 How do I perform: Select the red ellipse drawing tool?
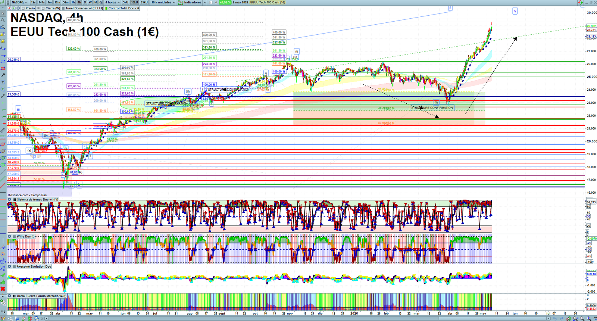[x=3, y=144]
